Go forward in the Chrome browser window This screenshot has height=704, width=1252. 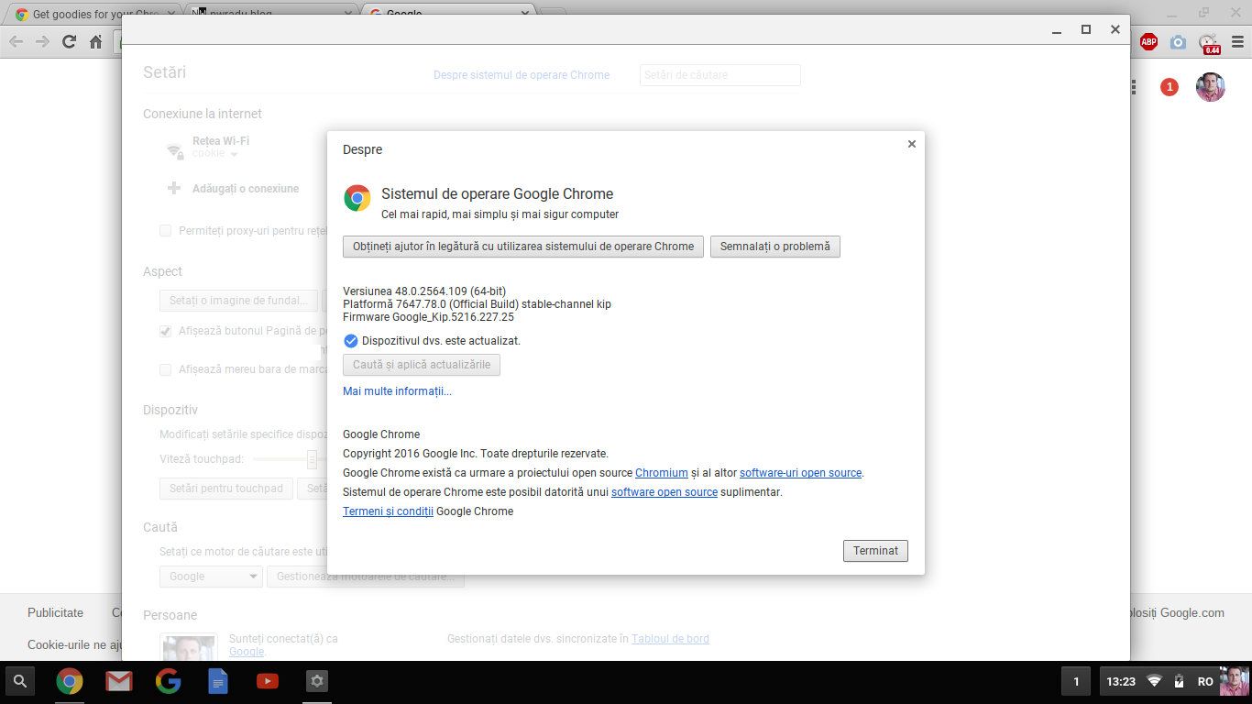(x=42, y=41)
